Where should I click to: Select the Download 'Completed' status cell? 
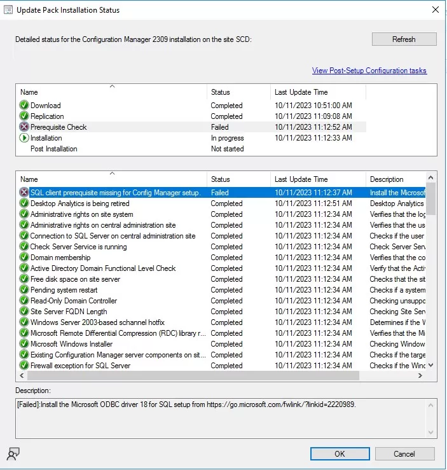226,106
